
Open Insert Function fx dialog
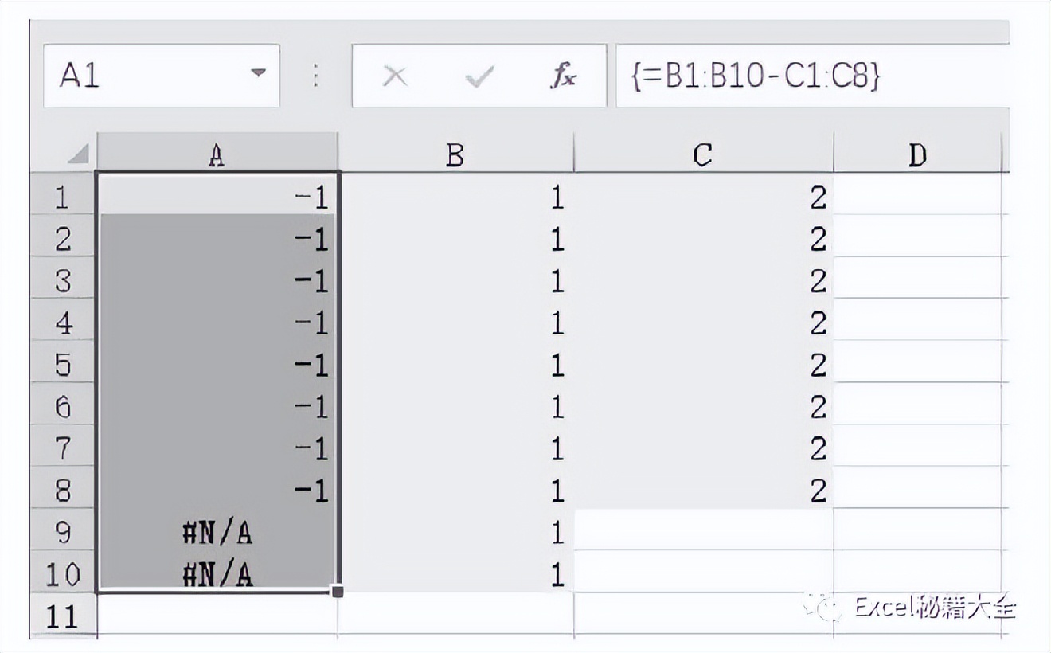pyautogui.click(x=564, y=76)
